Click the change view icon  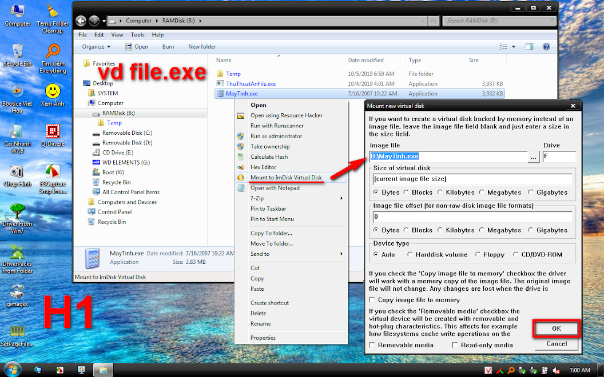click(503, 46)
